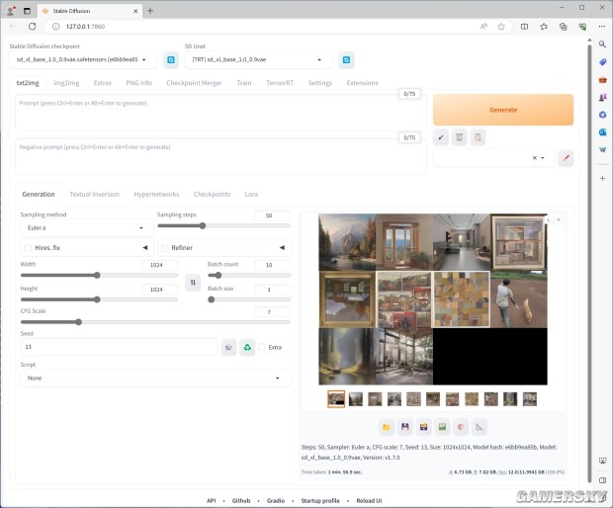This screenshot has width=613, height=508.
Task: Randomize the seed with dice icon
Action: 228,347
